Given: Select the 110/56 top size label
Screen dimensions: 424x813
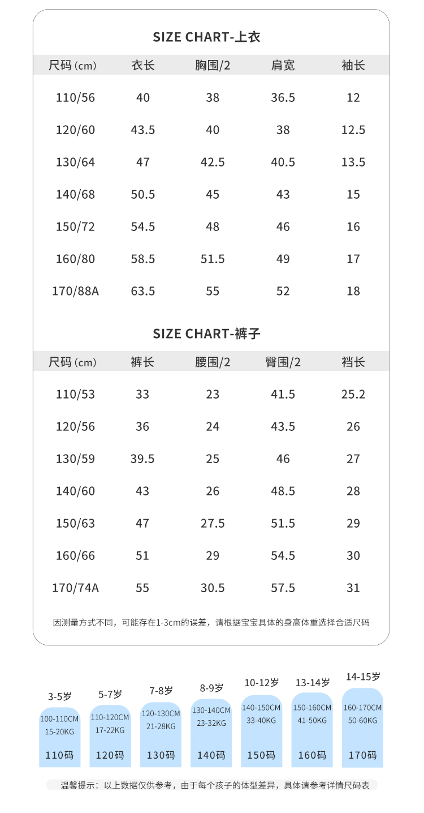Looking at the screenshot, I should tap(75, 98).
